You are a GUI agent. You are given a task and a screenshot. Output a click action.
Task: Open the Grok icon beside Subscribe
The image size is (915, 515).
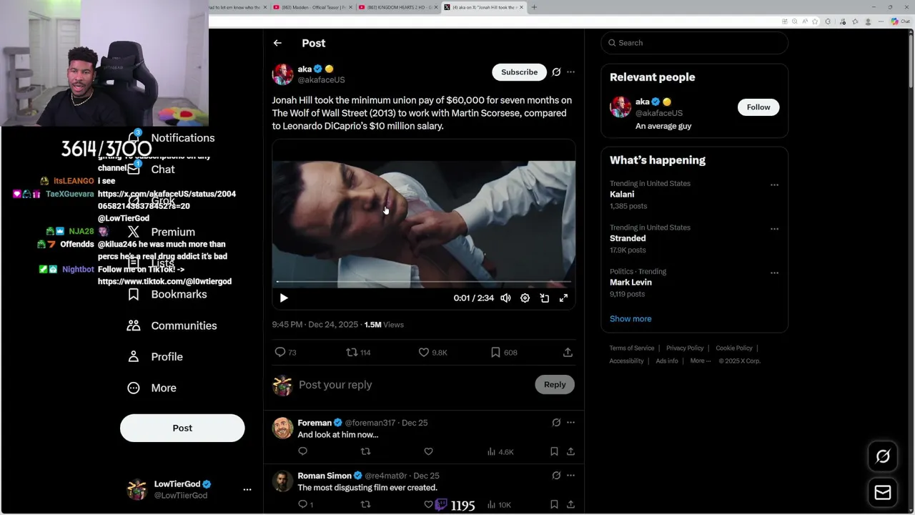(x=556, y=72)
